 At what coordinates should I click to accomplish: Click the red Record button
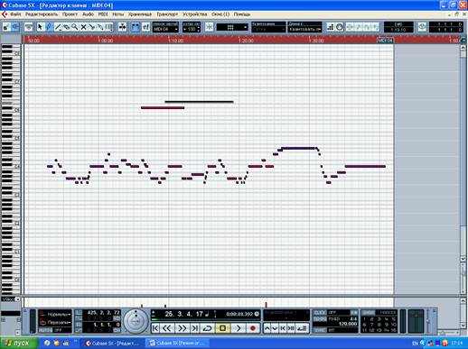click(x=253, y=328)
